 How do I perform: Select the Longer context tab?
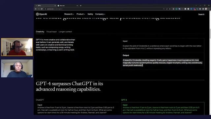(x=65, y=32)
